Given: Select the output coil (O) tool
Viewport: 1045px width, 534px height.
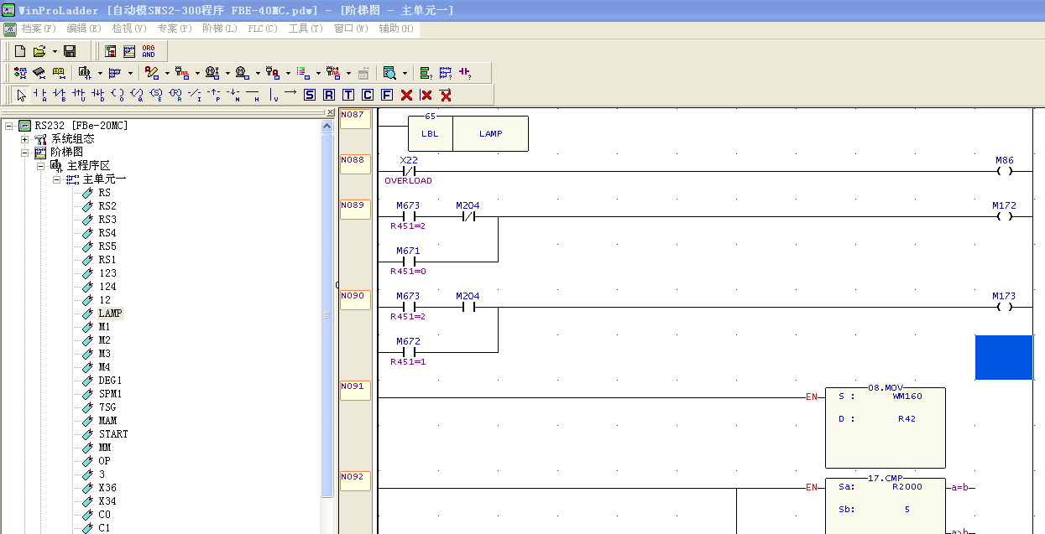Looking at the screenshot, I should pyautogui.click(x=118, y=95).
